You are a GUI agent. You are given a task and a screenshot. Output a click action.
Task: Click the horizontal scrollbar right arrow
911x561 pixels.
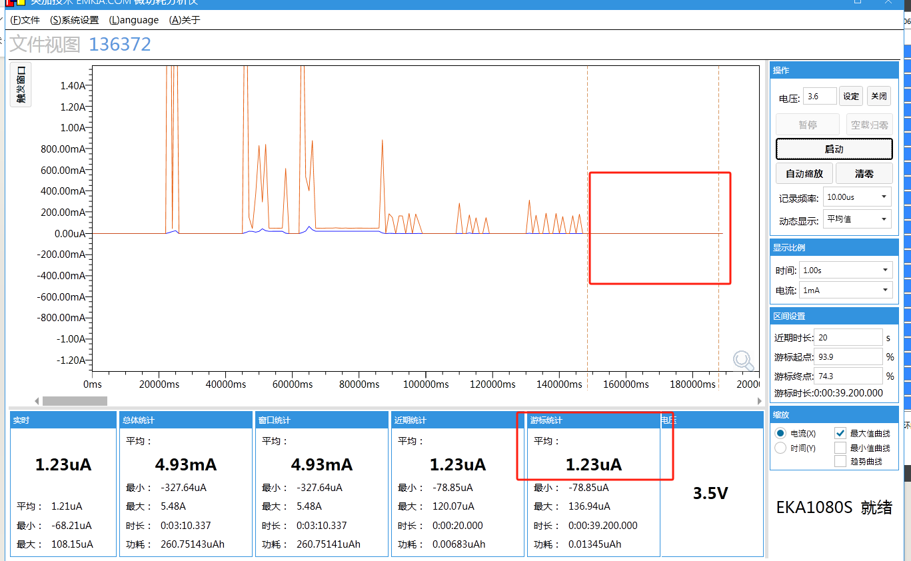coord(759,401)
